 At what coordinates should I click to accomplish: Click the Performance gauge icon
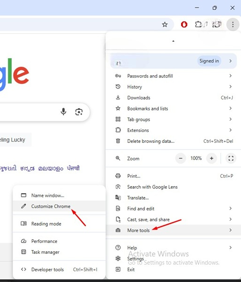[23, 241]
